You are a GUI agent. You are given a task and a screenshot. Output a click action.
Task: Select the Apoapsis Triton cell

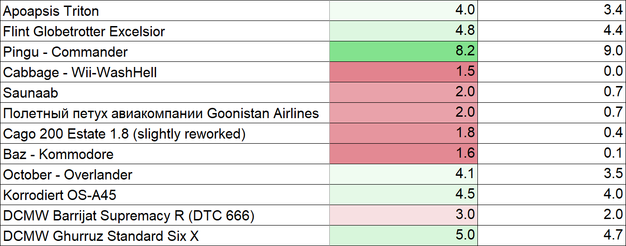165,11
